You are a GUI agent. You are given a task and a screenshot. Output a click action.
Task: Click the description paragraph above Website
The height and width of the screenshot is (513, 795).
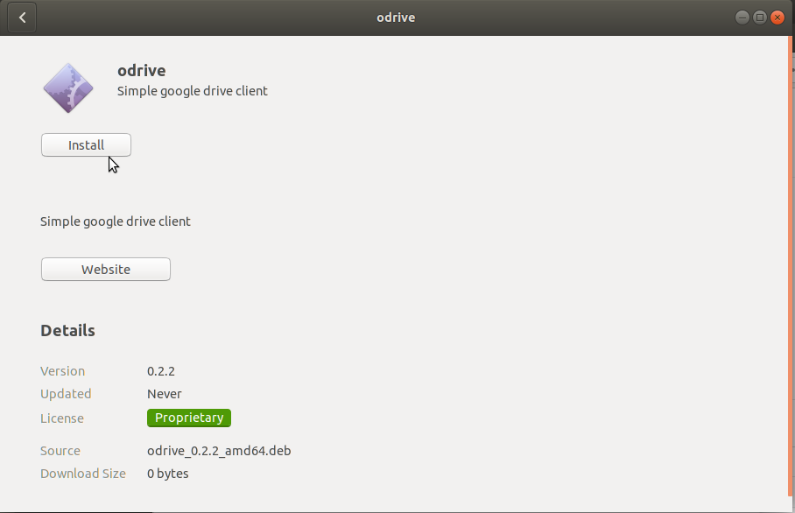coord(116,221)
